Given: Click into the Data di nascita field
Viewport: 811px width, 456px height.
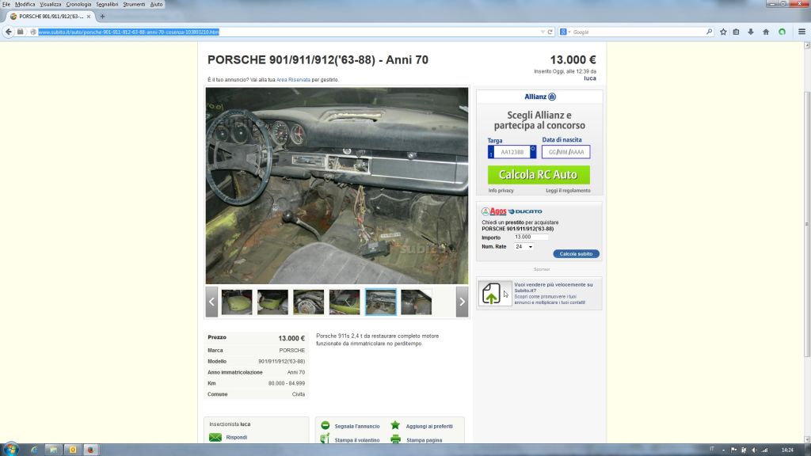Looking at the screenshot, I should click(565, 152).
